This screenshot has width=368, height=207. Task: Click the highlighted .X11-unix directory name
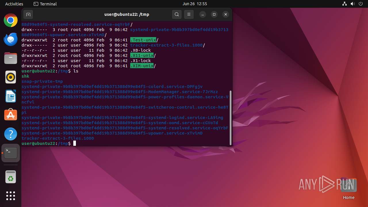[x=142, y=55]
